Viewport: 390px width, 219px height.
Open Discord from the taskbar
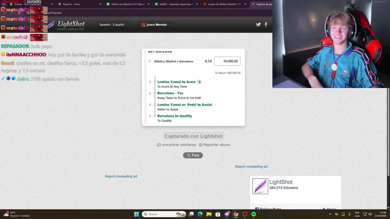pos(227,214)
